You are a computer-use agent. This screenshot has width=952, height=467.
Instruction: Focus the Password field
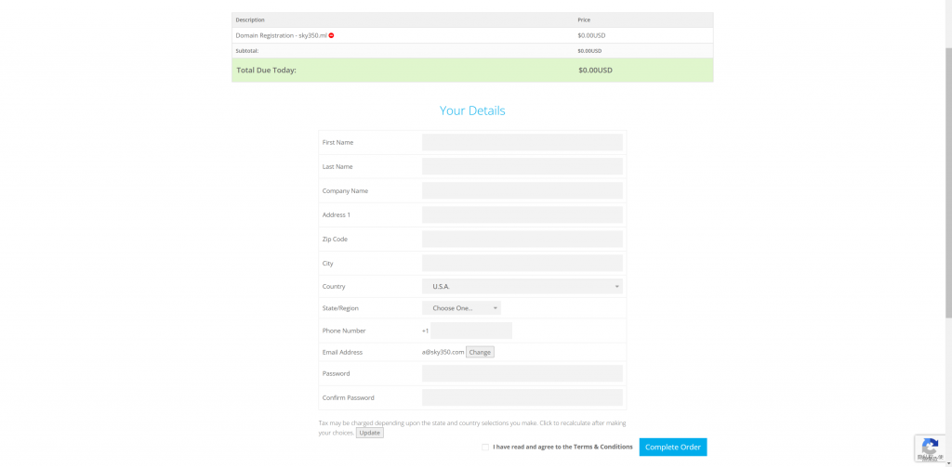522,373
